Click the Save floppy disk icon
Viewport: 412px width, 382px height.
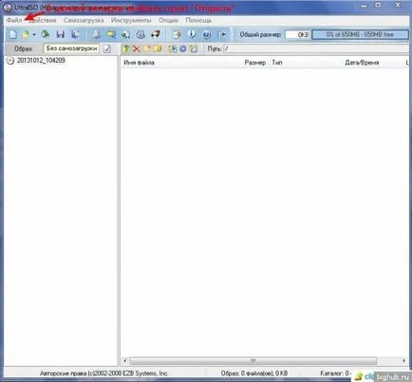click(x=61, y=34)
